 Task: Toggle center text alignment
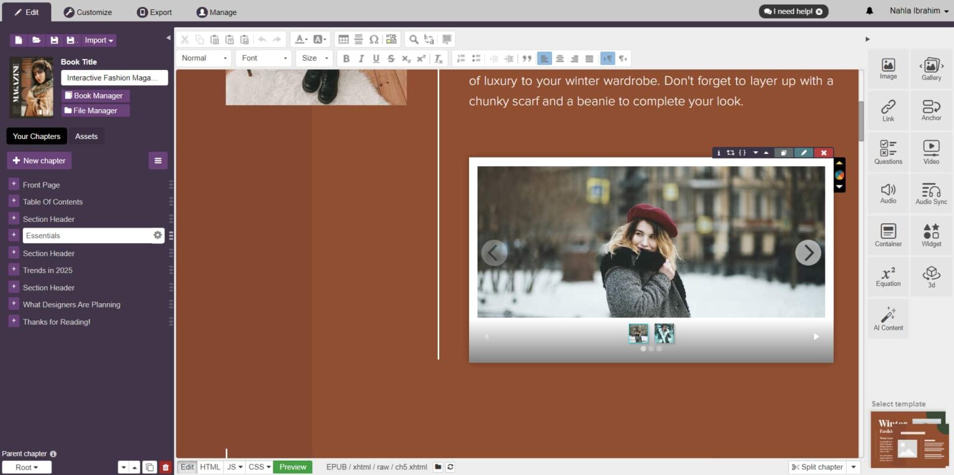(560, 58)
